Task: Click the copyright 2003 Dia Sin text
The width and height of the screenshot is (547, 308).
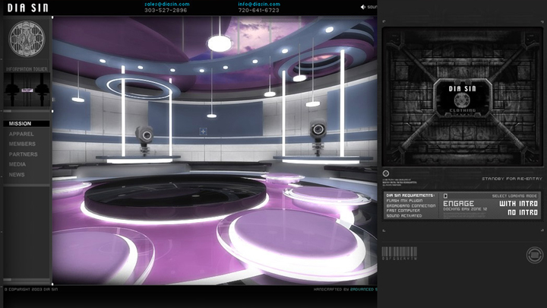Action: coord(31,290)
